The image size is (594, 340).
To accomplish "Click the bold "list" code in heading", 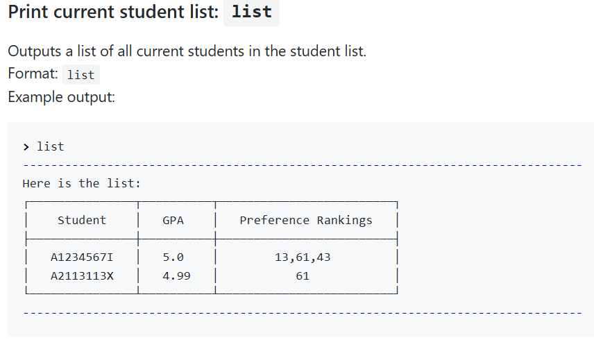I will click(x=251, y=12).
